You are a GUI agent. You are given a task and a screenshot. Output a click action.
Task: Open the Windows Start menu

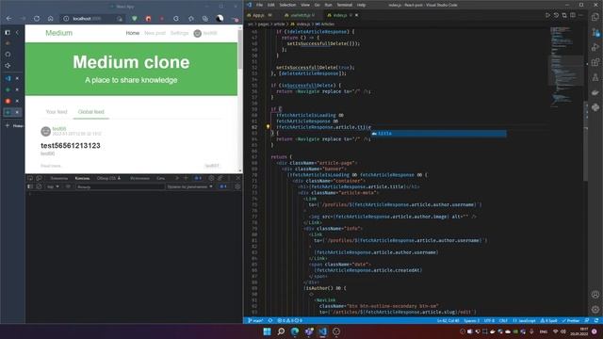[267, 331]
